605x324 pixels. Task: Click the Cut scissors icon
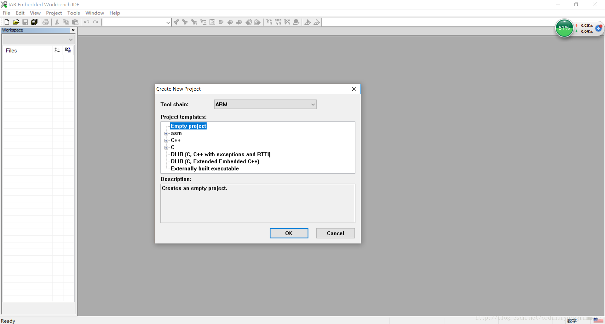tap(57, 22)
